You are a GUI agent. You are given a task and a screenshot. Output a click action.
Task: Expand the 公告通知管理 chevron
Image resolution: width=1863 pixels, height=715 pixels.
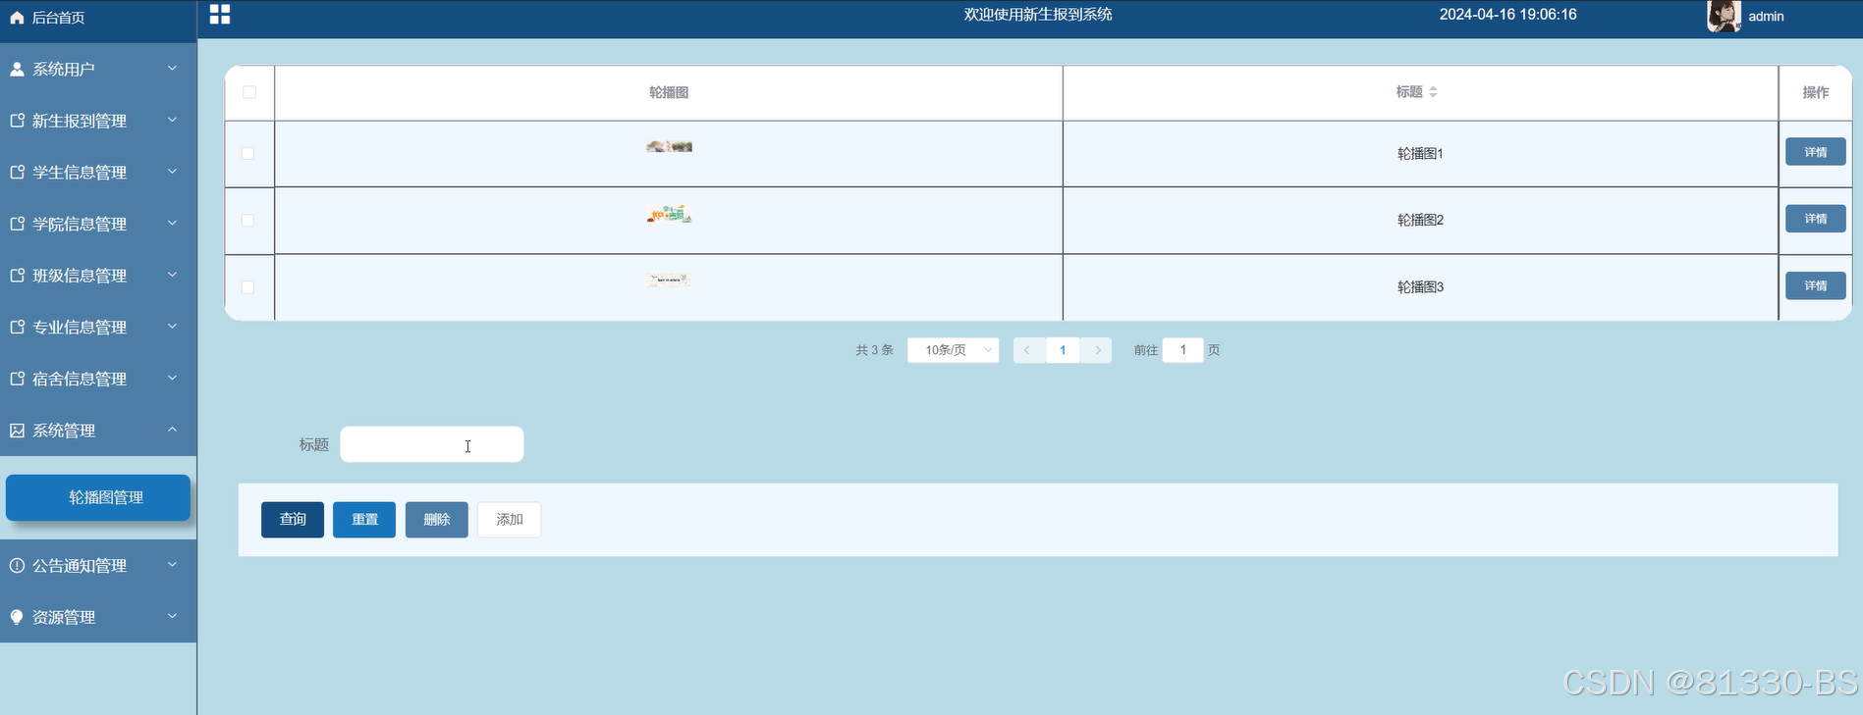click(x=173, y=565)
